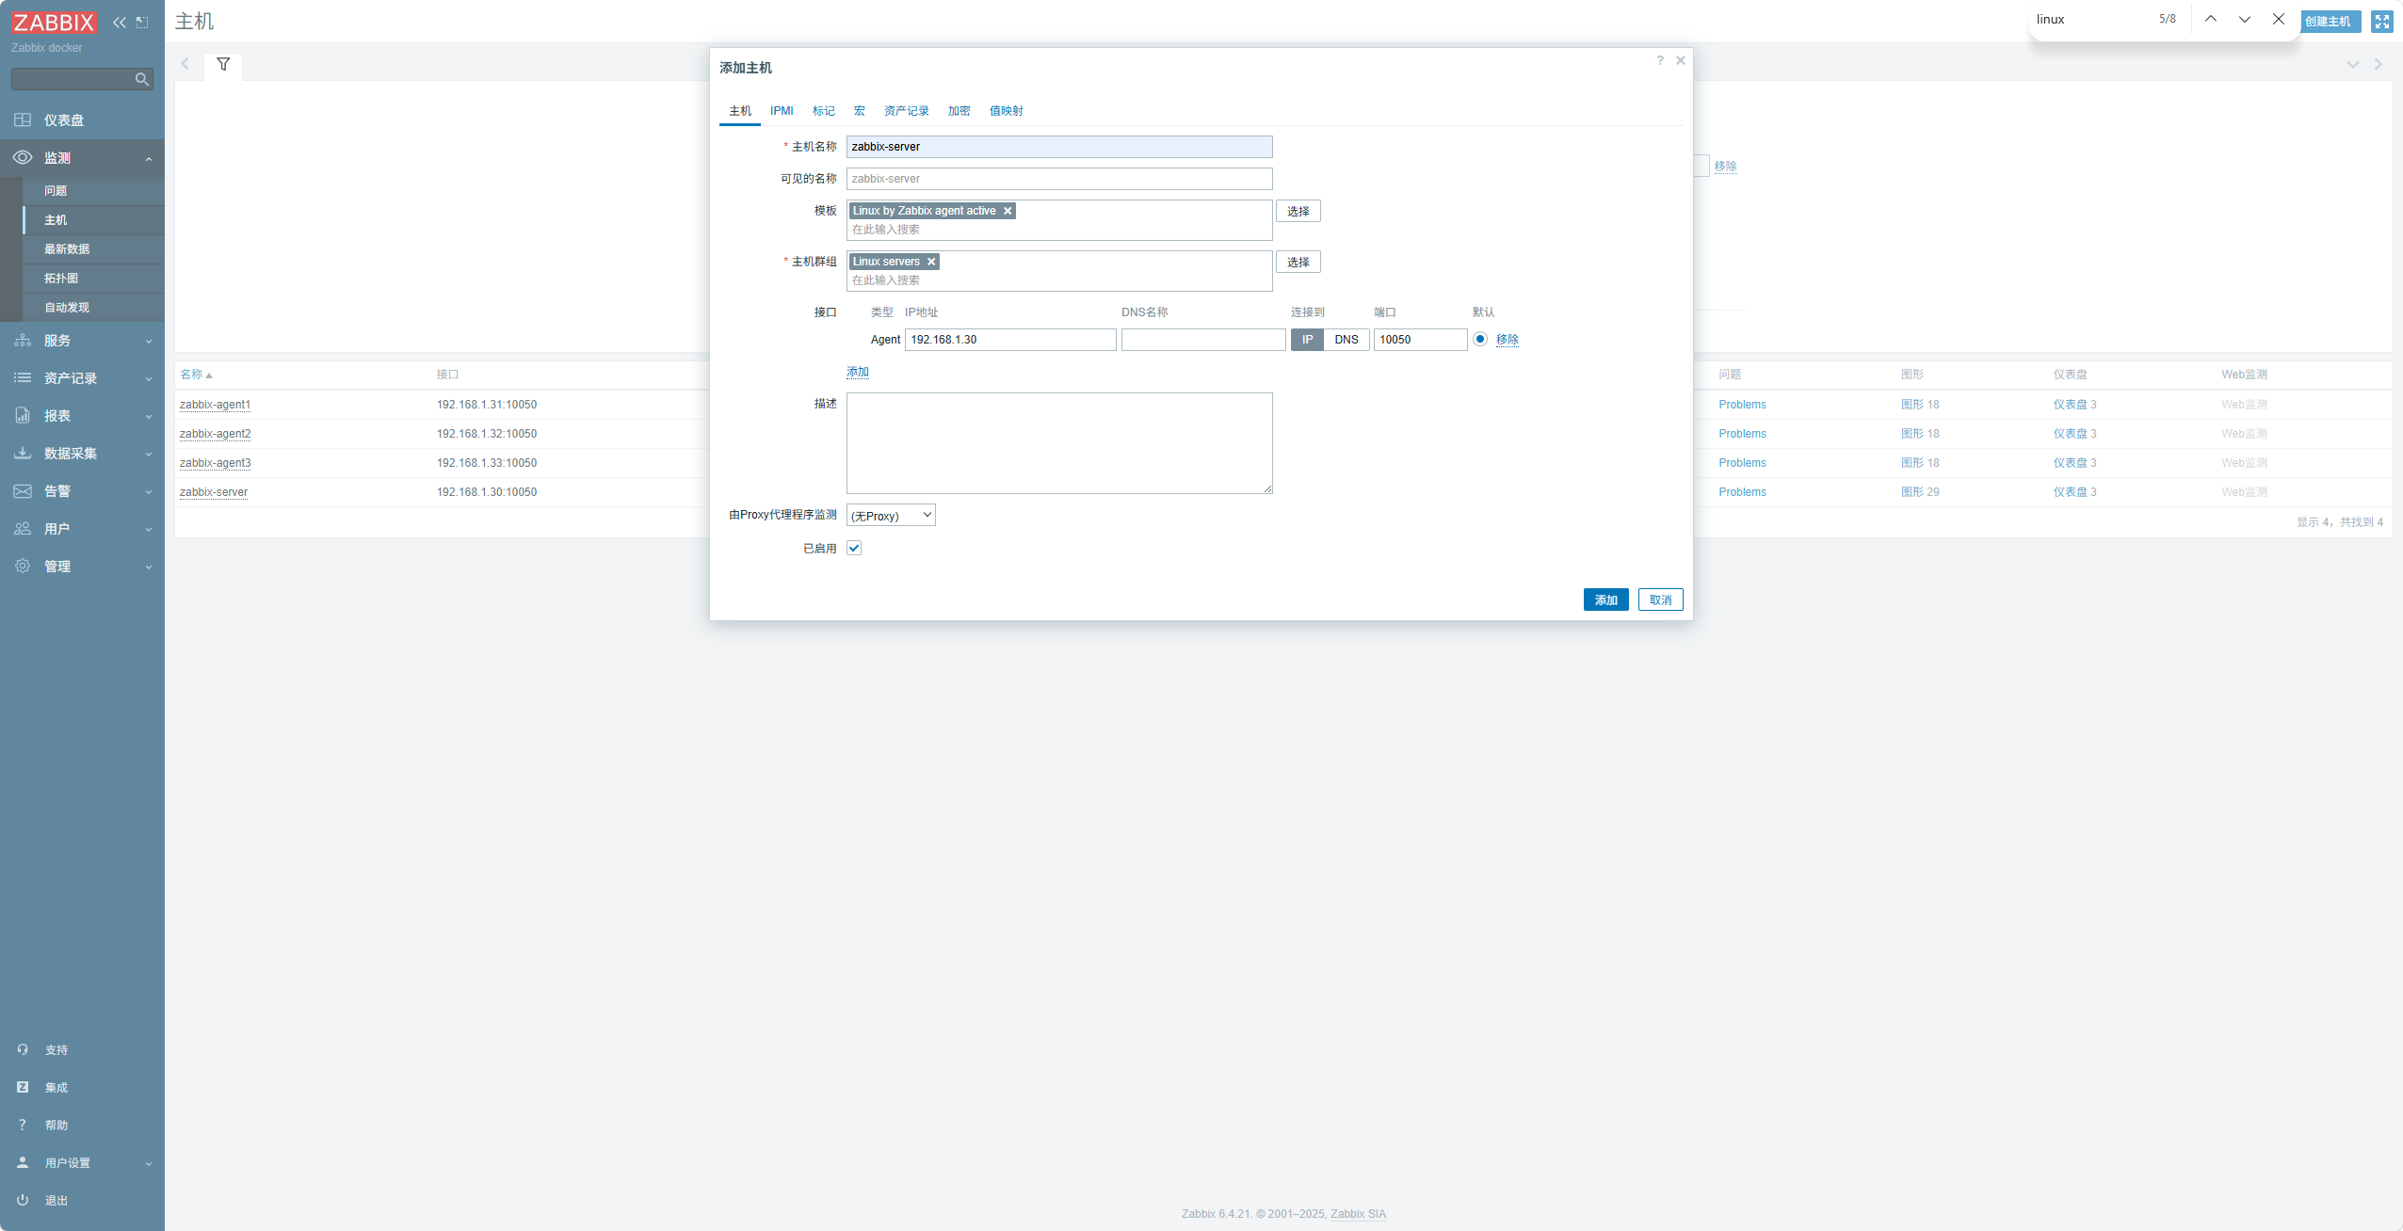Close the browser find bar
This screenshot has height=1231, width=2403.
coord(2279,20)
